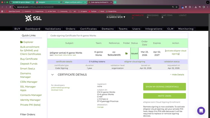Open the Certificates menu in nav bar

pos(88,29)
